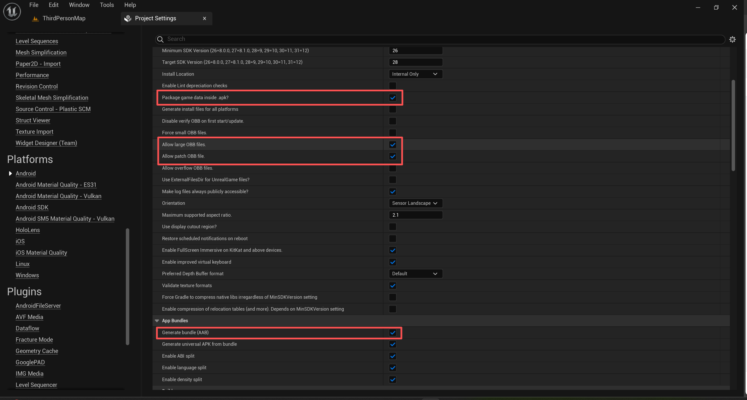Open the Preferred Depth Buffer format dropdown

(x=415, y=274)
